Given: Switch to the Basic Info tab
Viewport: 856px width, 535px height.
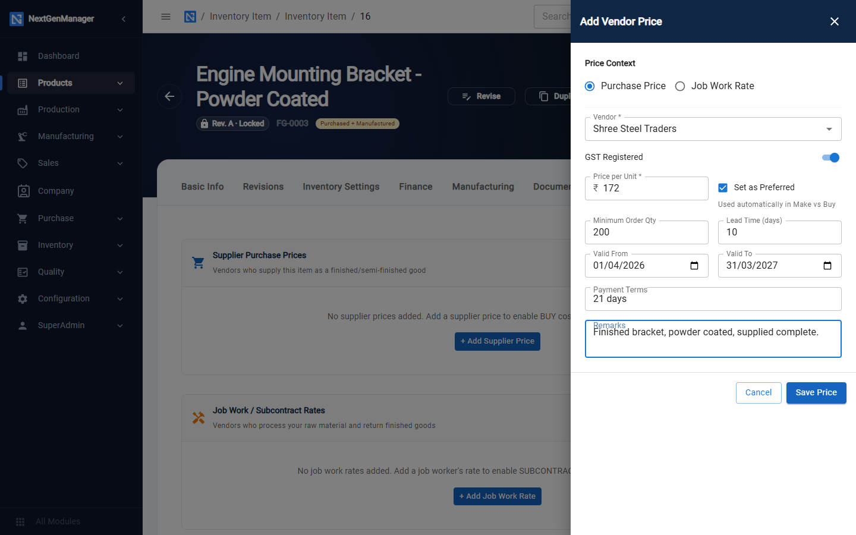Looking at the screenshot, I should point(202,187).
